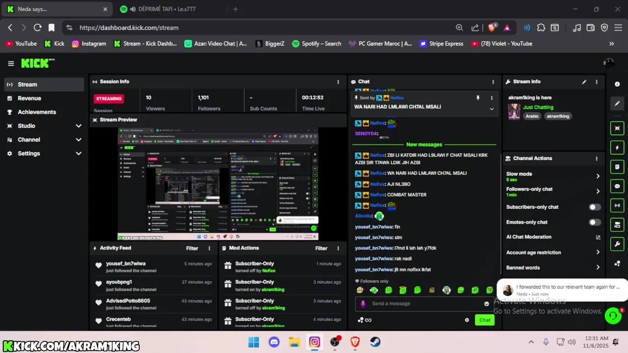Open Steam from the taskbar
628x353 pixels.
375,342
